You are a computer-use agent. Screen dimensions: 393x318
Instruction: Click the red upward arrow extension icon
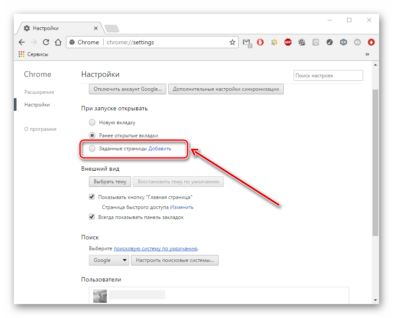coord(371,42)
